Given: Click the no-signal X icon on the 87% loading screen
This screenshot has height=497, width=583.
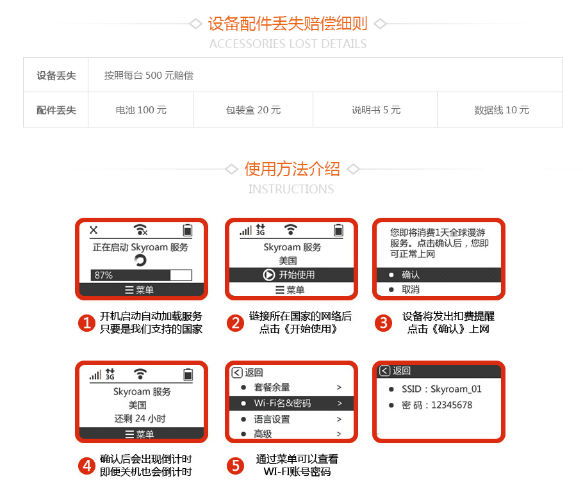Looking at the screenshot, I should click(x=94, y=230).
